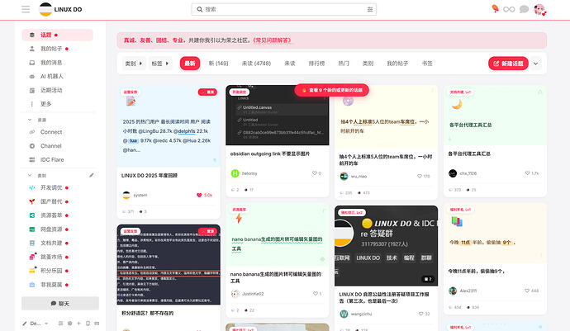Click the 开发调优 code icon

[32, 188]
